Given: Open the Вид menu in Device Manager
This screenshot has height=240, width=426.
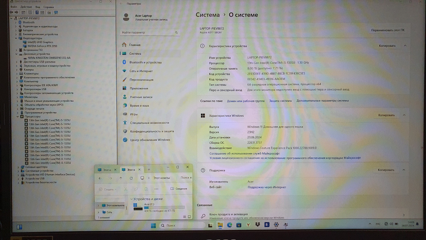Looking at the screenshot, I should (38, 7).
